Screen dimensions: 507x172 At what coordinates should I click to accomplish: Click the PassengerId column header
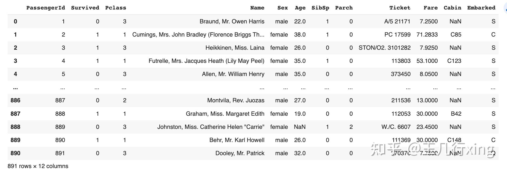(x=45, y=8)
